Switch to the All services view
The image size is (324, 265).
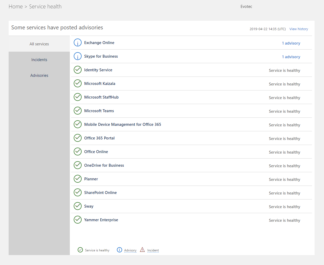39,44
